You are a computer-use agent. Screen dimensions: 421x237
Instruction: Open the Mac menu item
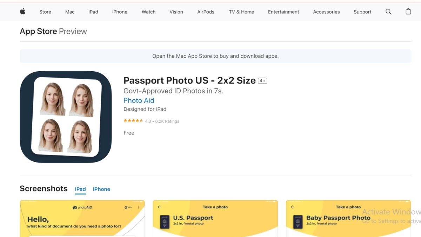tap(70, 12)
